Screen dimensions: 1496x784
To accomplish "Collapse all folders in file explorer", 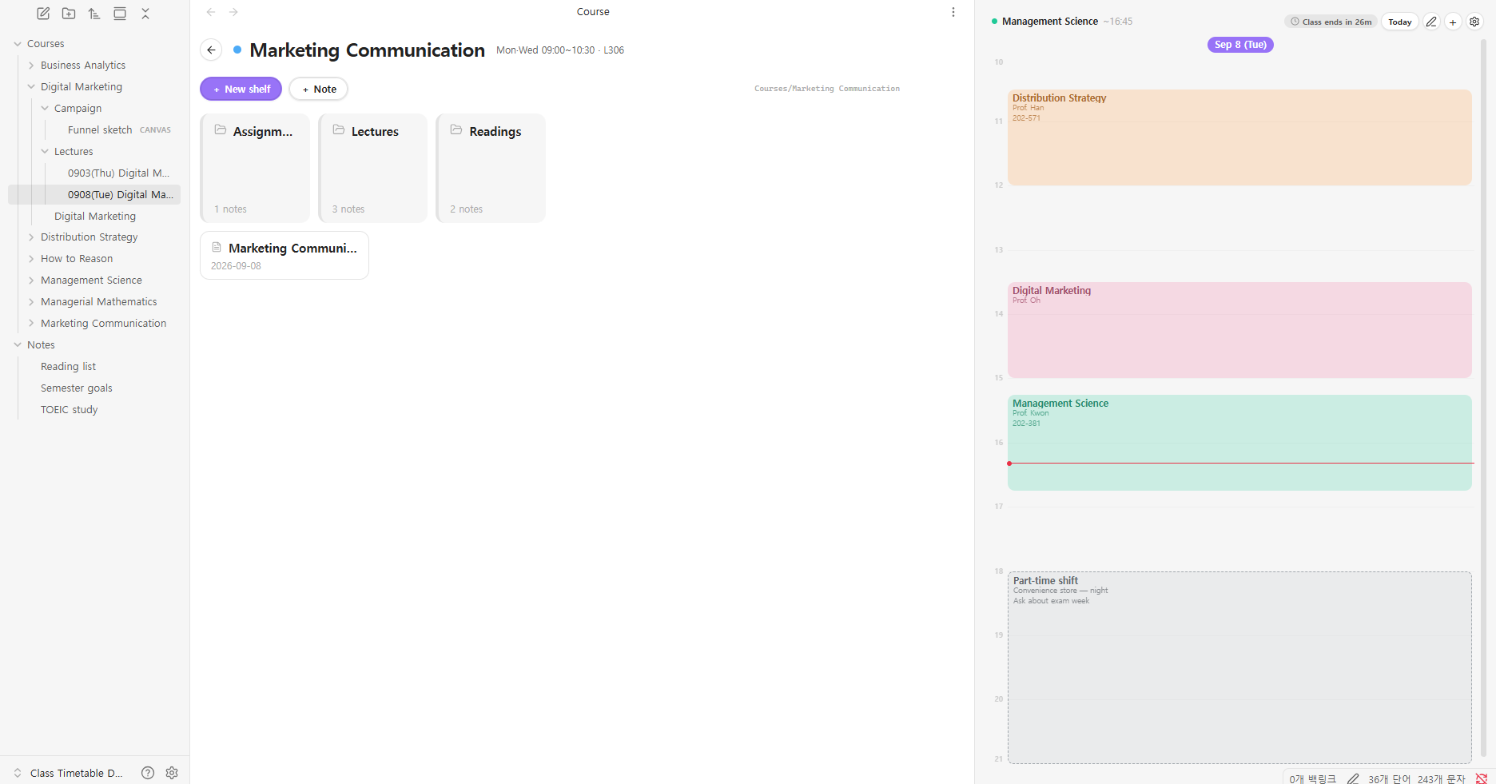I will click(145, 14).
